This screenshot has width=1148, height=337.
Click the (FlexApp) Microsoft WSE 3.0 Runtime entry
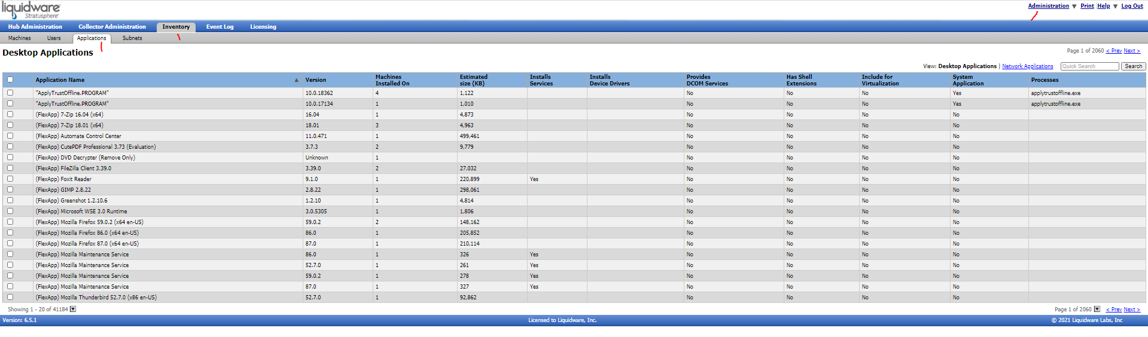81,212
